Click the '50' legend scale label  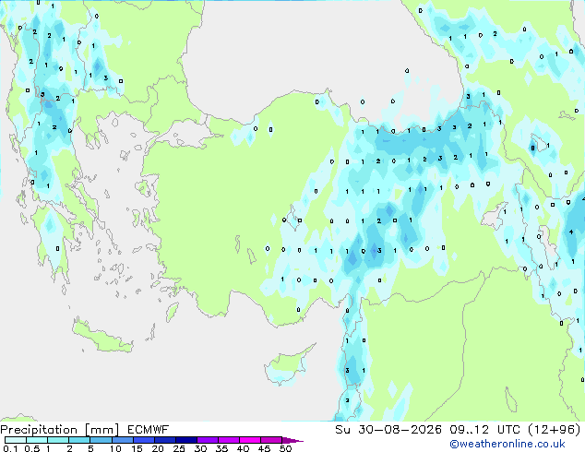point(286,448)
